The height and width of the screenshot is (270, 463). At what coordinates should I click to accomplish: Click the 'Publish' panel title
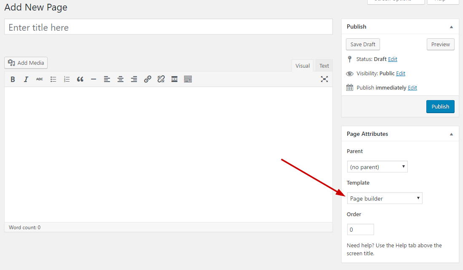[x=356, y=26]
